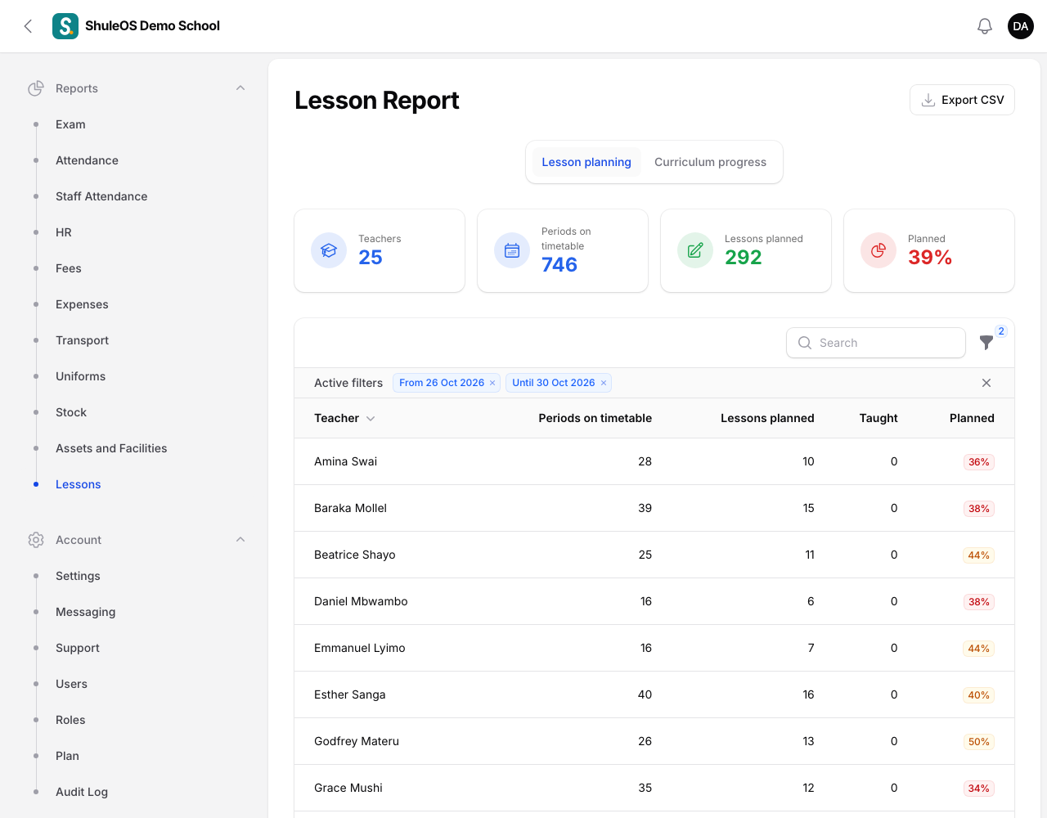Click the Periods on timetable column header

point(595,418)
